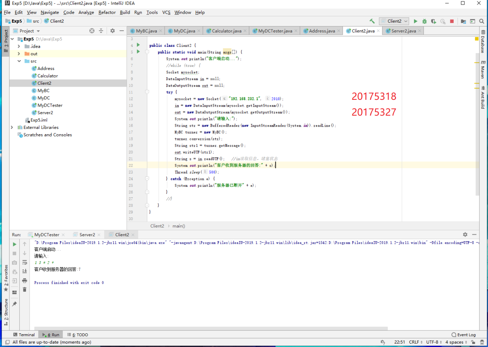Run Client2 with coverage from the toolbar
This screenshot has height=347, width=488.
pyautogui.click(x=434, y=22)
